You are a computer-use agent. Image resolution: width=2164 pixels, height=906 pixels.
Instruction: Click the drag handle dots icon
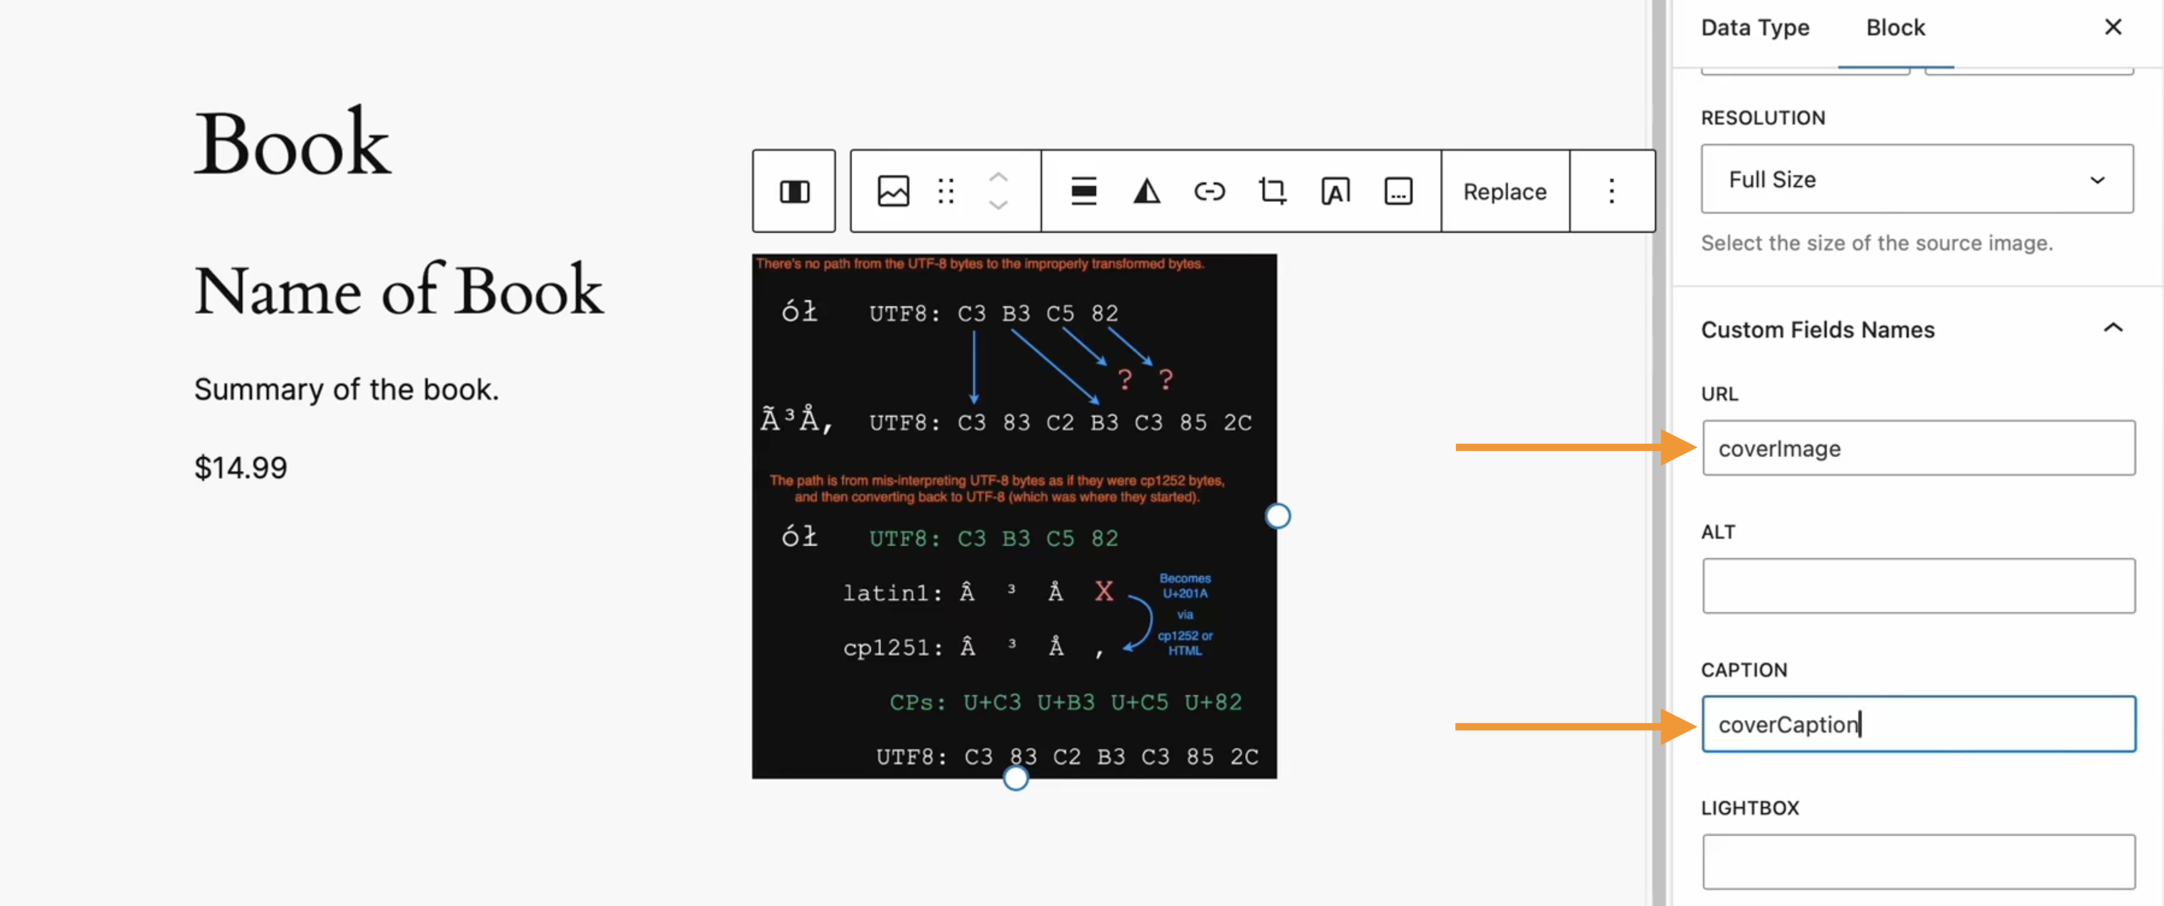pyautogui.click(x=946, y=192)
